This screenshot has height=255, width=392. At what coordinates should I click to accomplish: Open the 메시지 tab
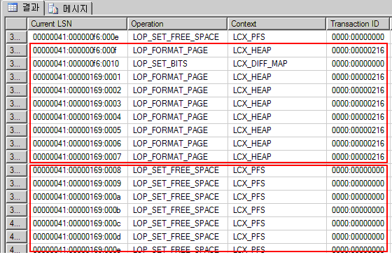point(69,9)
